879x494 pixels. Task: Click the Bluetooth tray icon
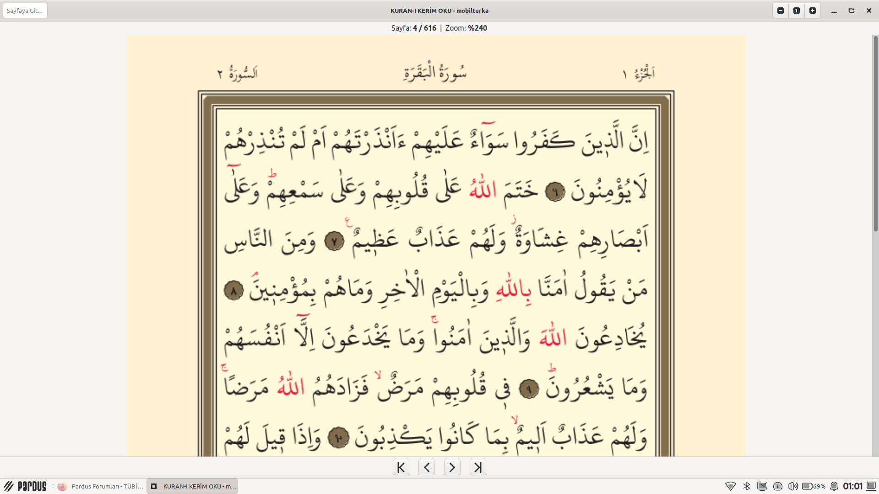747,486
